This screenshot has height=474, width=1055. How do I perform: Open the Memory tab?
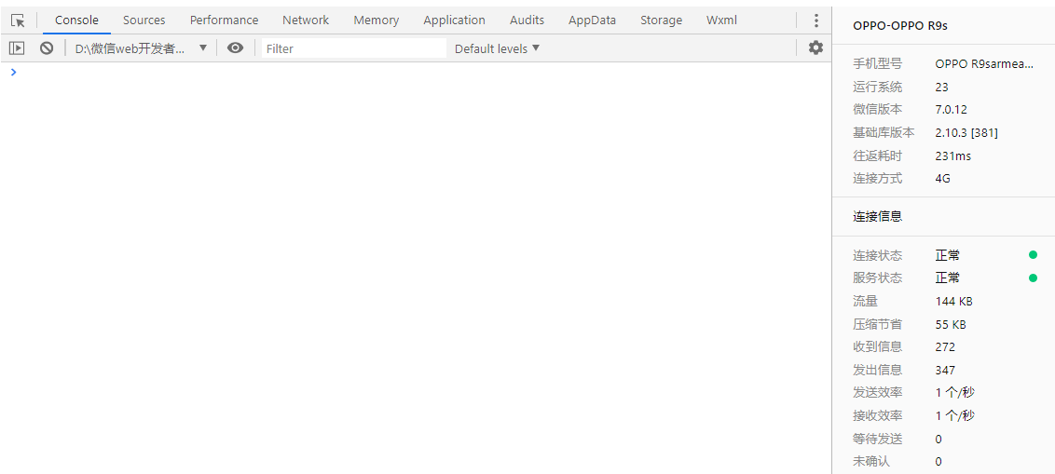(377, 20)
